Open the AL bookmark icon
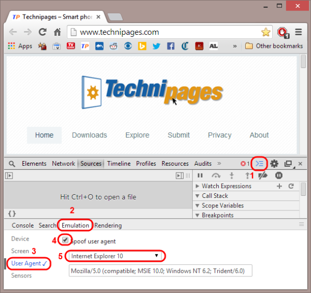Viewport: 311px width, 293px height. [214, 46]
